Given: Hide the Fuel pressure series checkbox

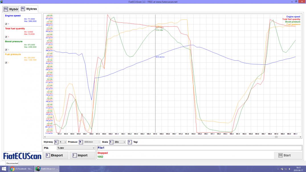Looking at the screenshot, I should [x=7, y=63].
